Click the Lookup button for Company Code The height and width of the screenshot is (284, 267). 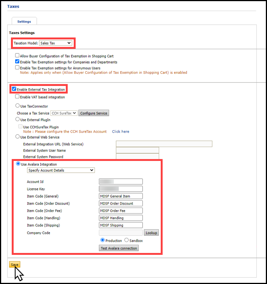[x=151, y=233]
